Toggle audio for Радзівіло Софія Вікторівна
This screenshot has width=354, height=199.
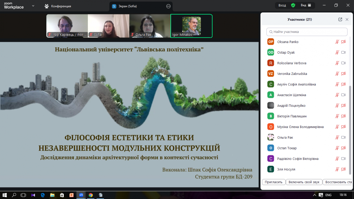point(337,158)
